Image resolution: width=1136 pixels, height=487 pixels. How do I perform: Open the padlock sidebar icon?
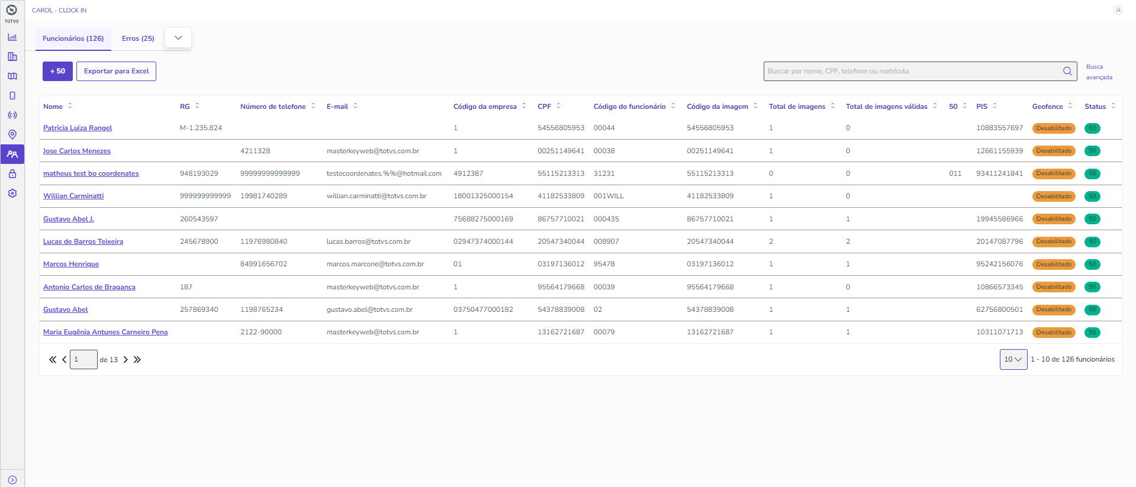coord(12,174)
